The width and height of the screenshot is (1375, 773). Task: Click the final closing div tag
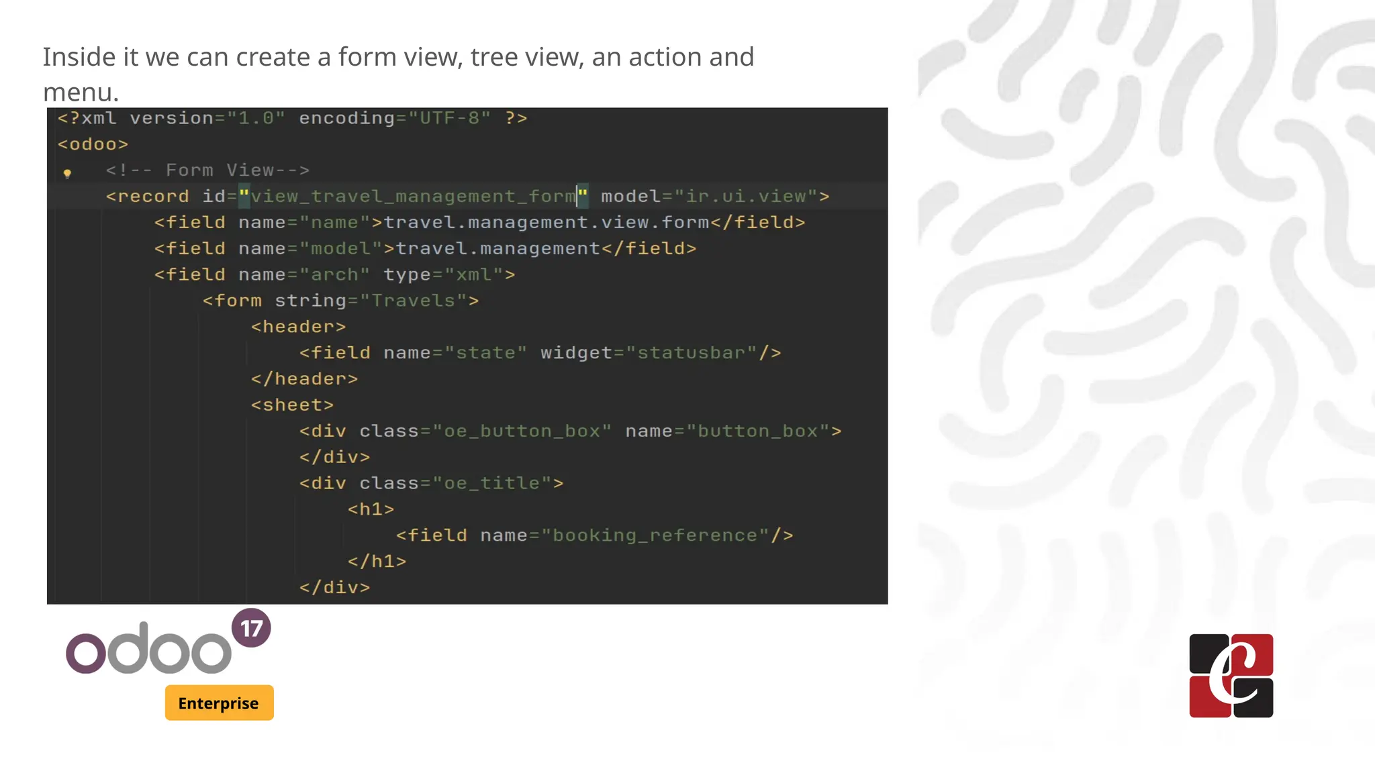tap(334, 588)
